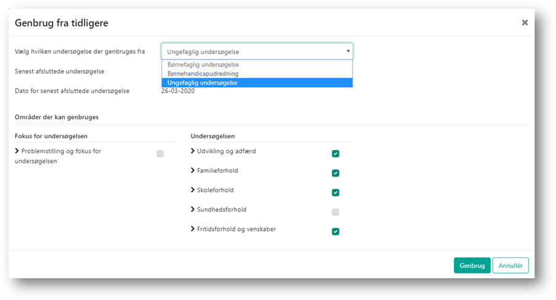
Task: Close the Genbrug fra tidligere dialog
Action: point(525,23)
